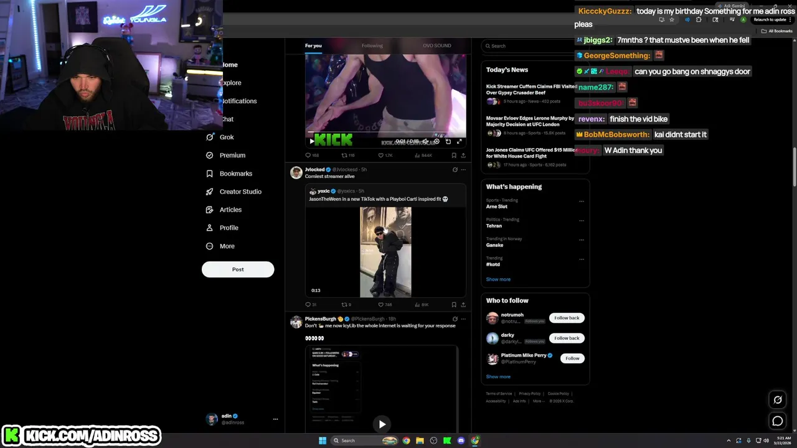
Task: Open options for the Arne Slot trend
Action: tap(582, 201)
